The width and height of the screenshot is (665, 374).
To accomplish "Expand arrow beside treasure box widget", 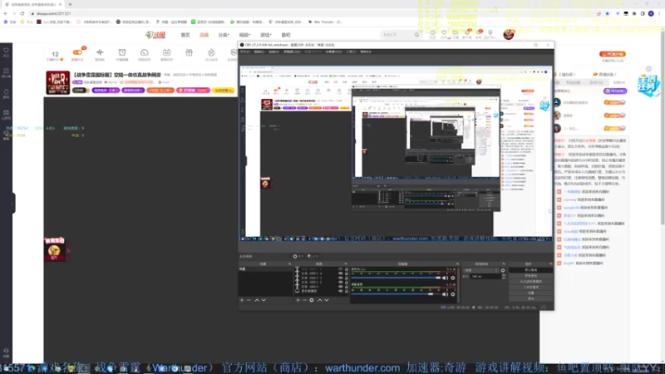I will pyautogui.click(x=68, y=251).
